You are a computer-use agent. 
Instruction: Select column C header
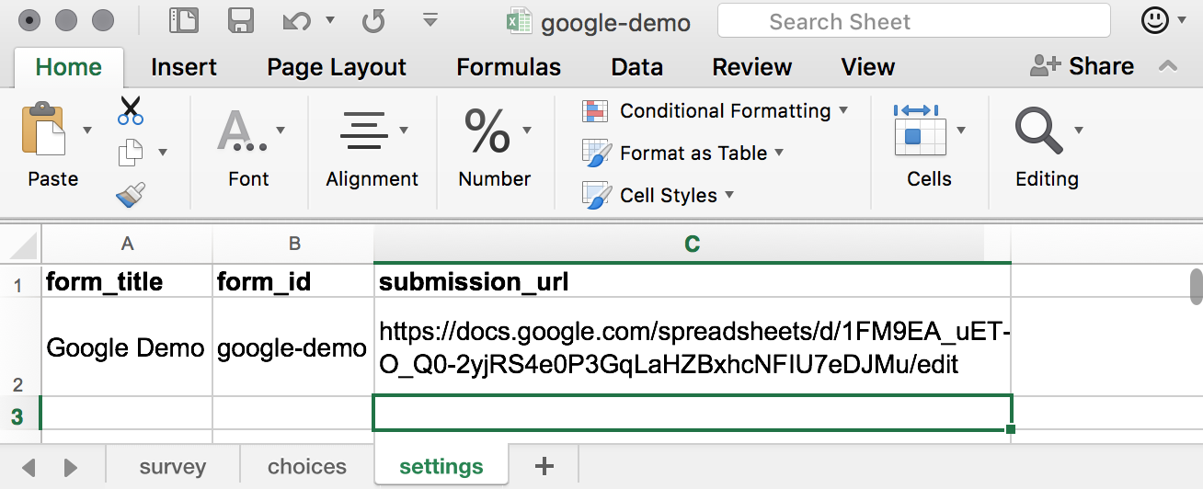(x=693, y=244)
